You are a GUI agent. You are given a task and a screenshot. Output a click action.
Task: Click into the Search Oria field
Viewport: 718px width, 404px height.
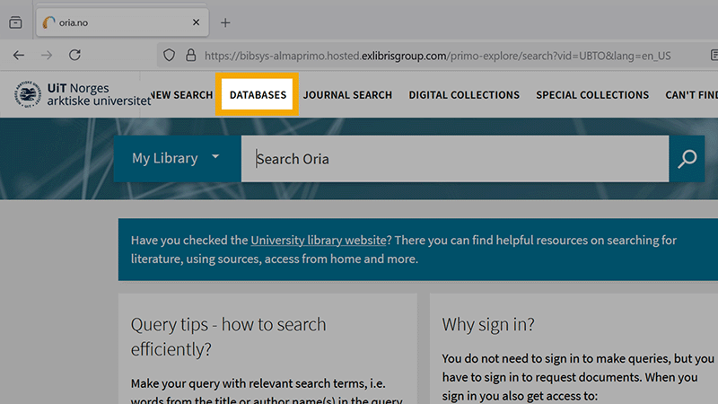pyautogui.click(x=454, y=159)
